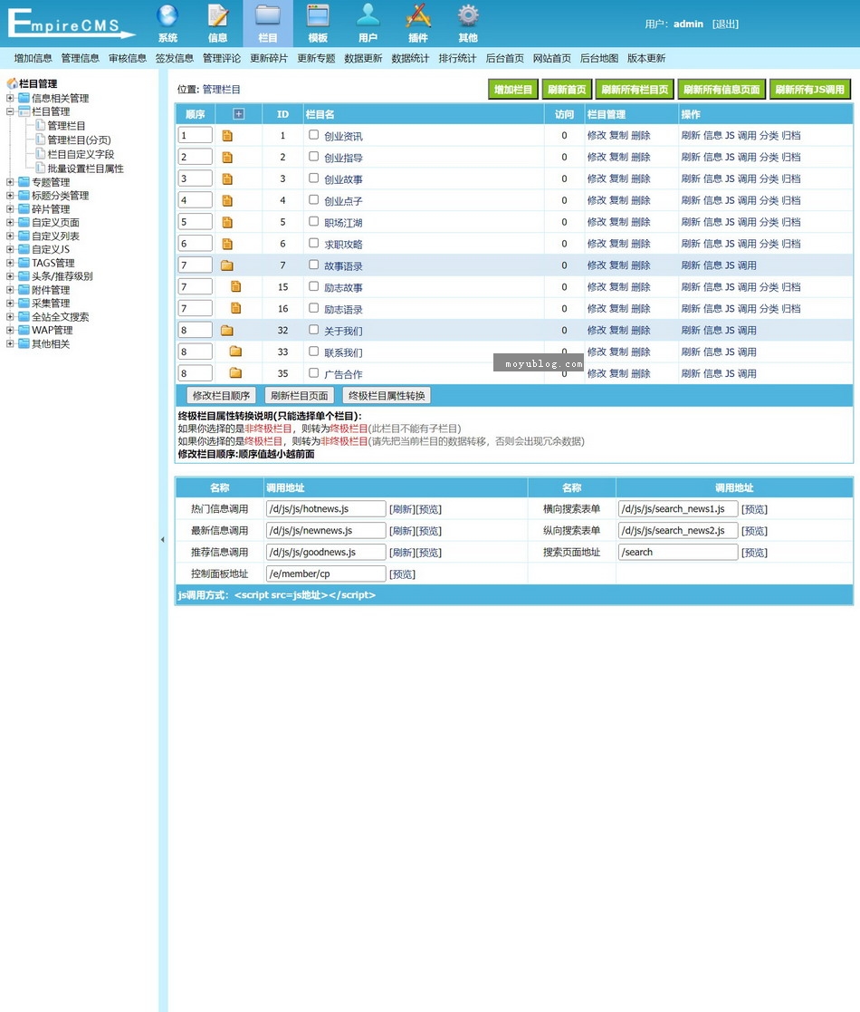The image size is (860, 1012).
Task: Click the folder icon for 关于我们
Action: click(227, 331)
